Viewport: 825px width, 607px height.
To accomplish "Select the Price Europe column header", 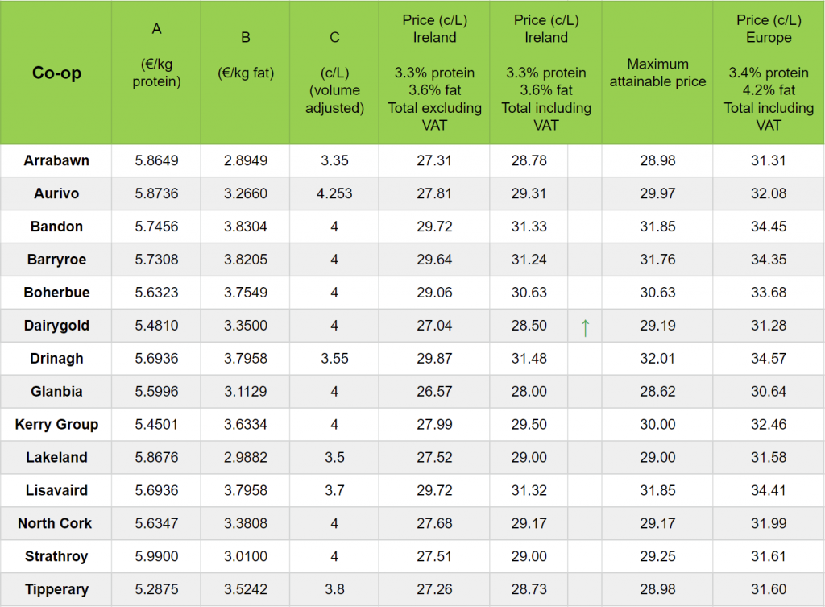I will pos(769,73).
